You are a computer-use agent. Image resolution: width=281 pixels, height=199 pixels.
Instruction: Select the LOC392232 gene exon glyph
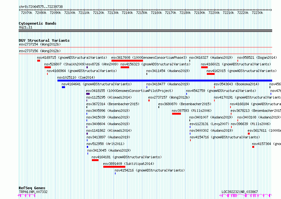tap(246, 196)
